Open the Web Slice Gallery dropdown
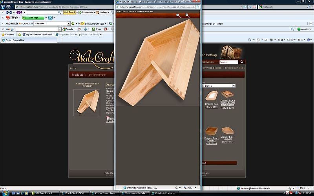The width and height of the screenshot is (314, 196). click(90, 34)
